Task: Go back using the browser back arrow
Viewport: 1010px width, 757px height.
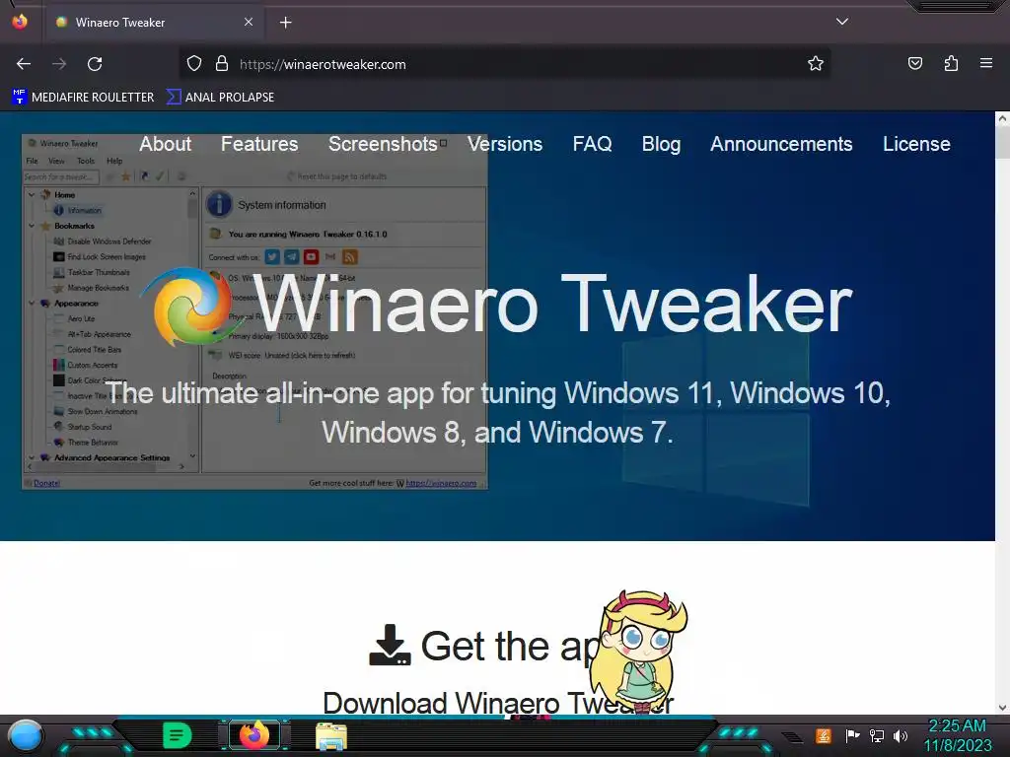Action: coord(24,64)
